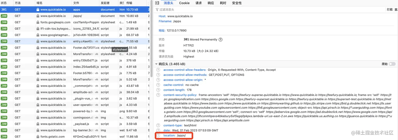Select the Footer.da73f311.cs stylesheet request
This screenshot has height=140, width=398.
click(75, 48)
